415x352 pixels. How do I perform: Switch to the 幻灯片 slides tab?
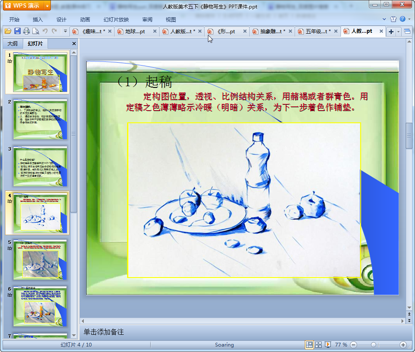pyautogui.click(x=35, y=44)
